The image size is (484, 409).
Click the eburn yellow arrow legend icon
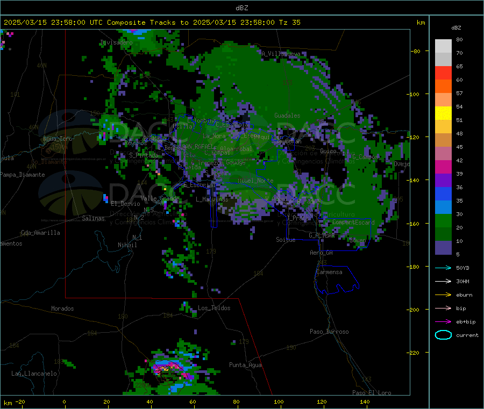[x=443, y=295]
